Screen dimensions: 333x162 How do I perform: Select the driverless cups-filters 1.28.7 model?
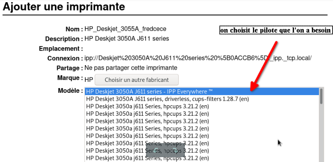pyautogui.click(x=202, y=99)
